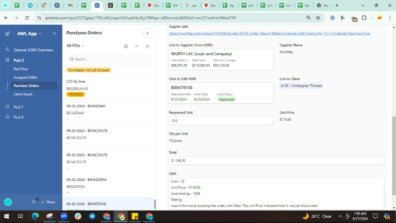Open the Client Board page
This screenshot has width=396, height=223.
(x=23, y=94)
